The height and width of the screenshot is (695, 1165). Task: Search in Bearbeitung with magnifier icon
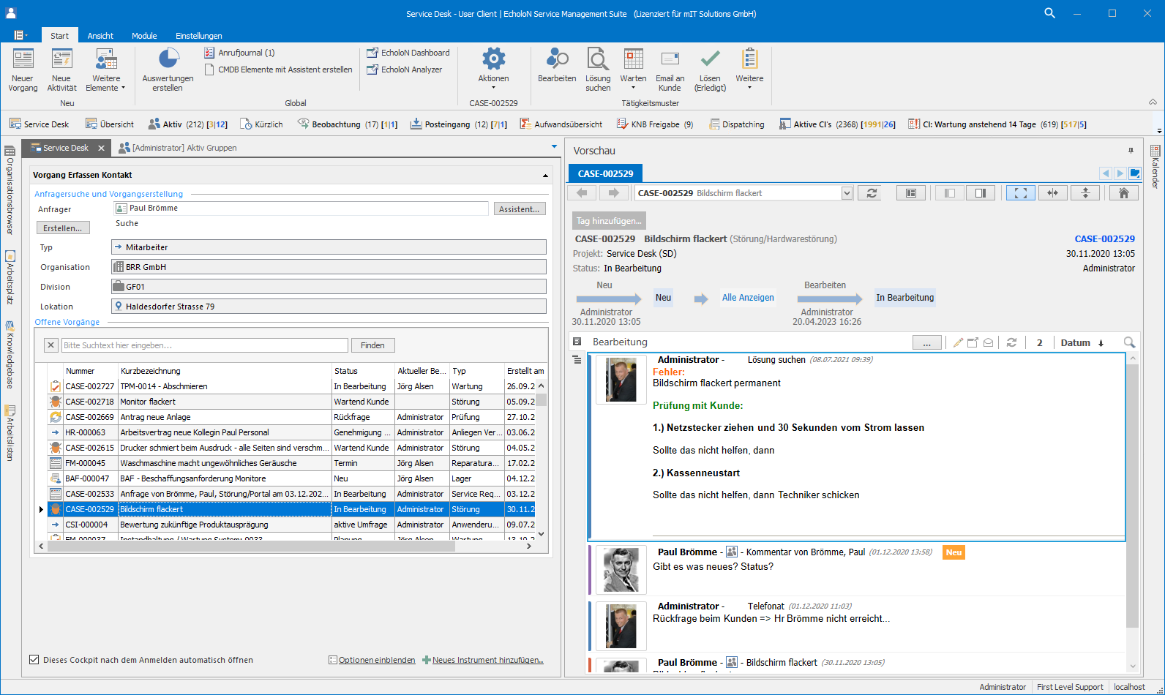(x=1129, y=342)
